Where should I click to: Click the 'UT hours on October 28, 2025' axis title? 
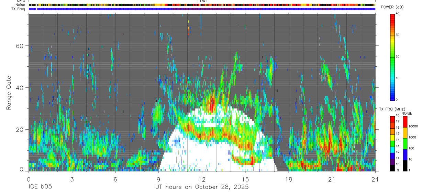202,187
